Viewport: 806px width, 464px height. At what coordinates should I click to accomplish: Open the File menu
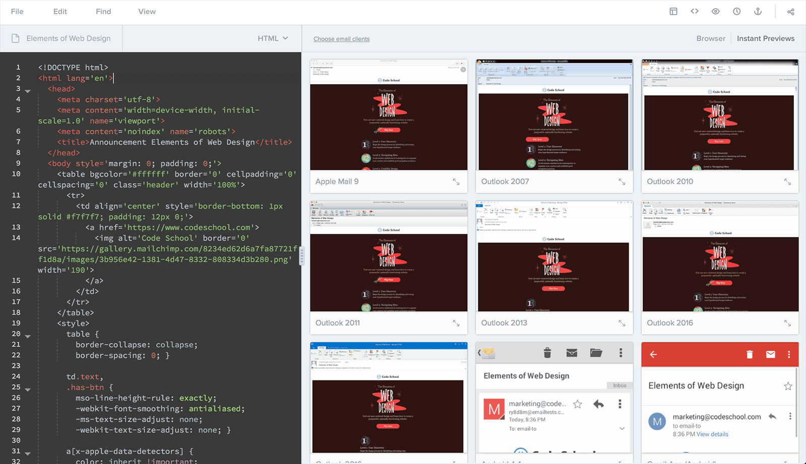[17, 12]
